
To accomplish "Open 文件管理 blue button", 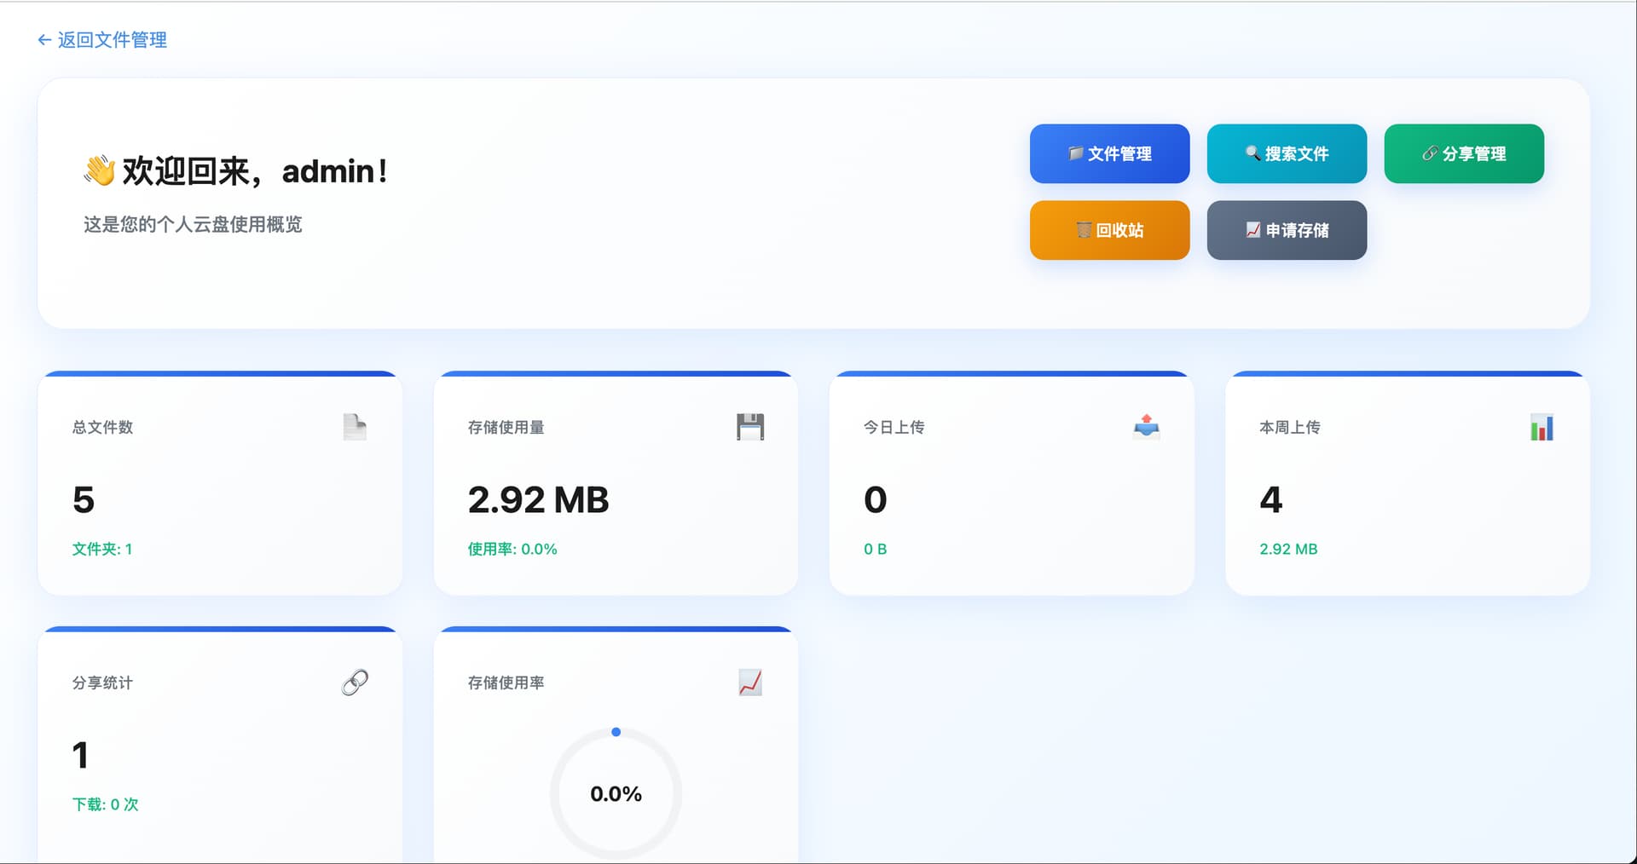I will click(x=1109, y=153).
